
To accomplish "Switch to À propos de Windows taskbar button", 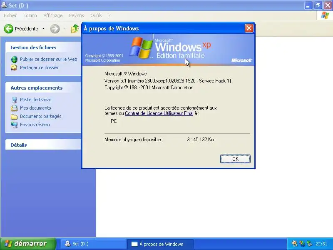I will coord(160,244).
